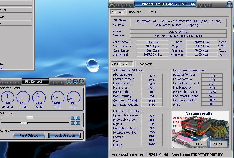Screen dimensions: 234x158
Task: Click the Multi Thread Ferma formula score 7742
Action: coord(212,80)
